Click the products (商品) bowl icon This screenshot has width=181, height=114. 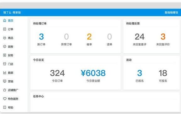coord(5,38)
